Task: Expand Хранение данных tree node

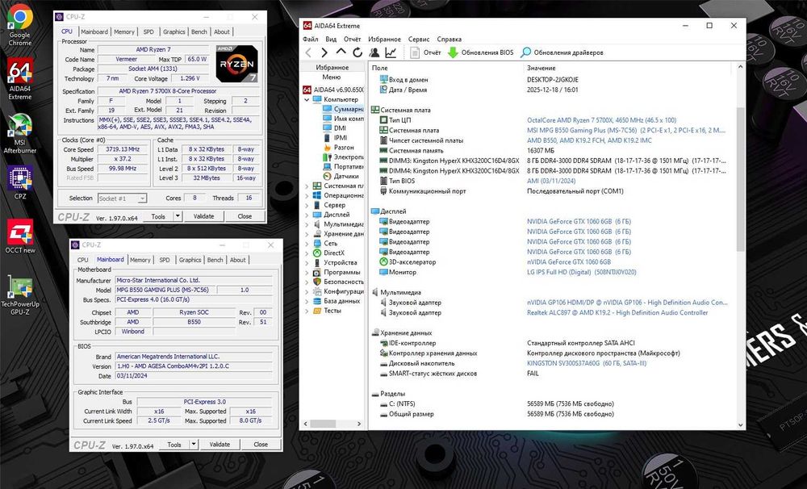Action: [x=307, y=234]
